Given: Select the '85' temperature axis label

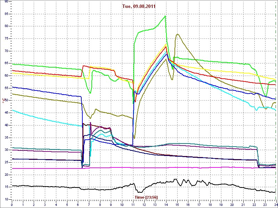Looking at the screenshot, I should (x=6, y=14).
